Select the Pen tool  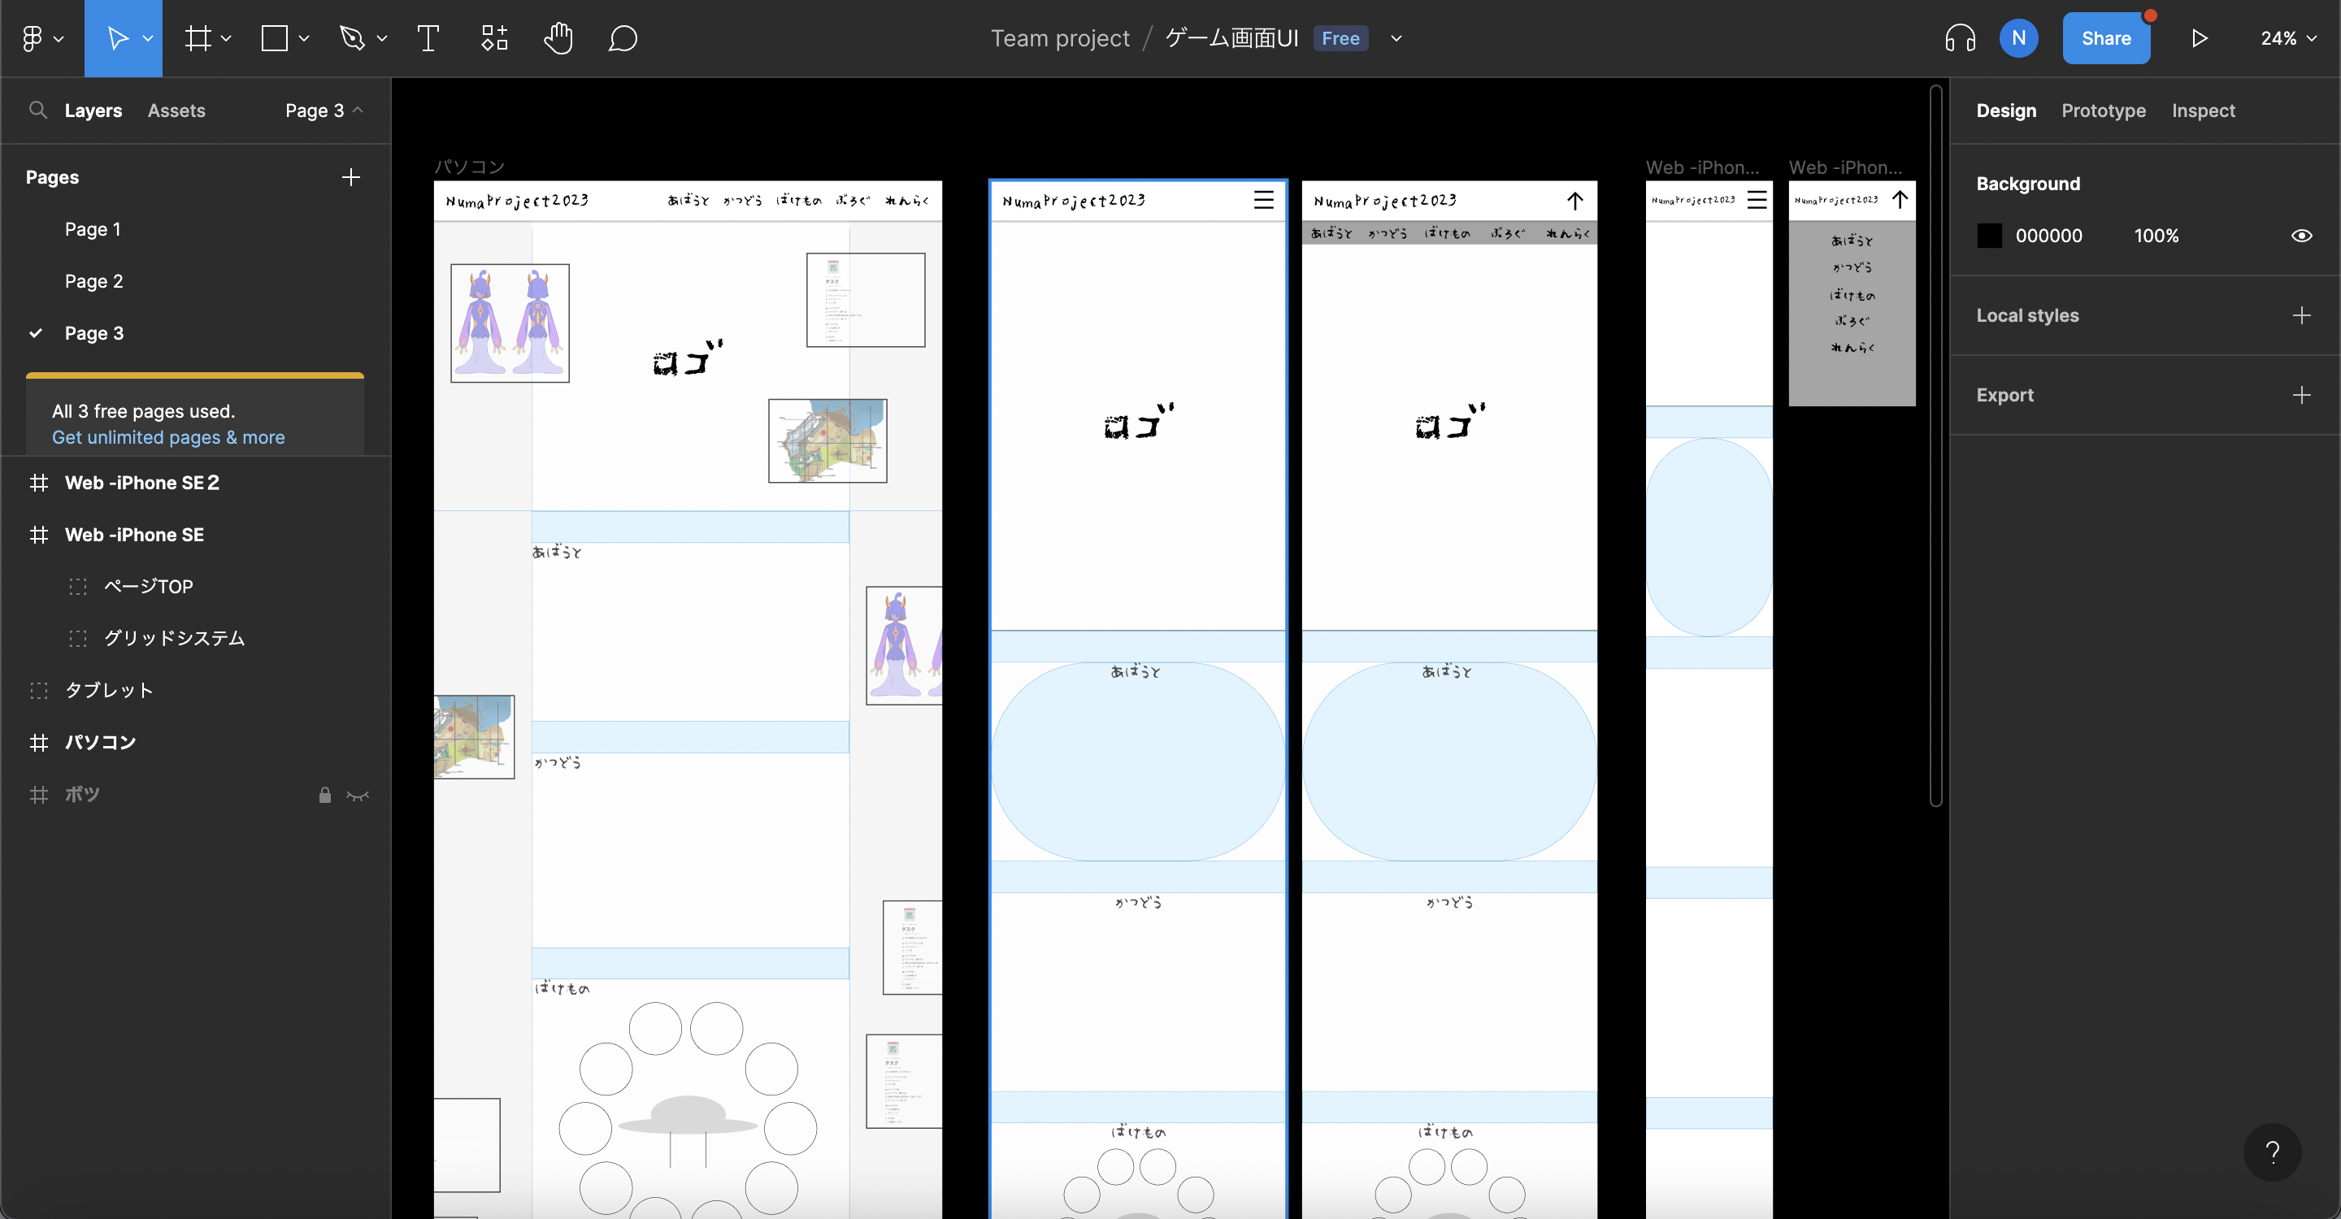click(x=353, y=38)
